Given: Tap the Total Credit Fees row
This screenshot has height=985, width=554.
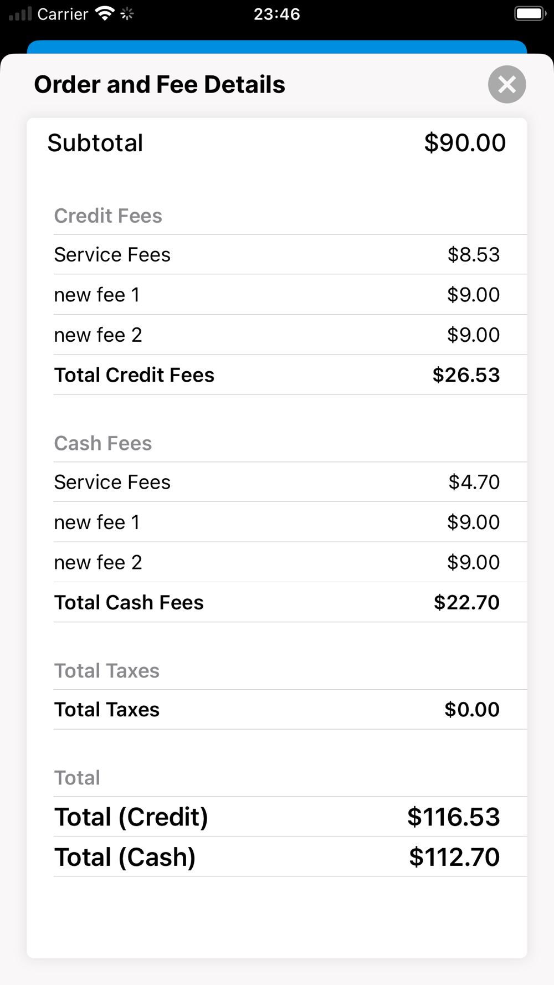Looking at the screenshot, I should pyautogui.click(x=290, y=375).
